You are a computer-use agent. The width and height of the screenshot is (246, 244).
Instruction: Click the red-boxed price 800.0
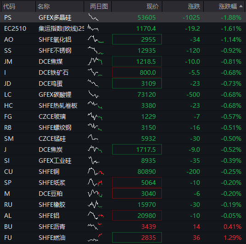click(137, 72)
